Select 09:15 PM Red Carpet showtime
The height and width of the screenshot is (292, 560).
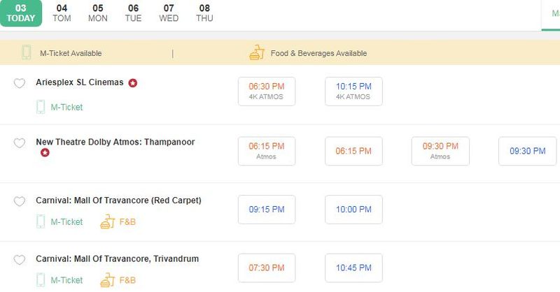click(x=266, y=210)
